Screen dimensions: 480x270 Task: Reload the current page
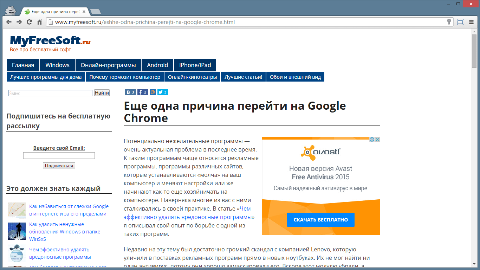[x=30, y=22]
